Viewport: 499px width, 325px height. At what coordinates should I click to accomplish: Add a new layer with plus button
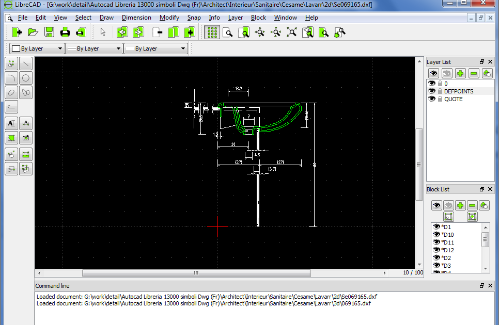460,73
